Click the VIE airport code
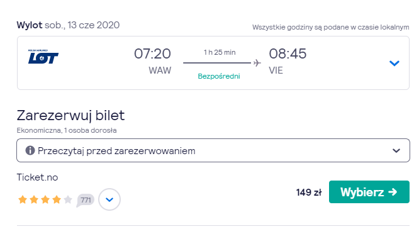419x229 pixels. coord(276,70)
